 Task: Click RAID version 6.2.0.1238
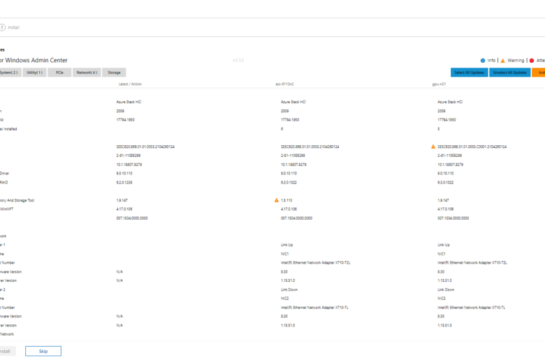click(x=124, y=182)
